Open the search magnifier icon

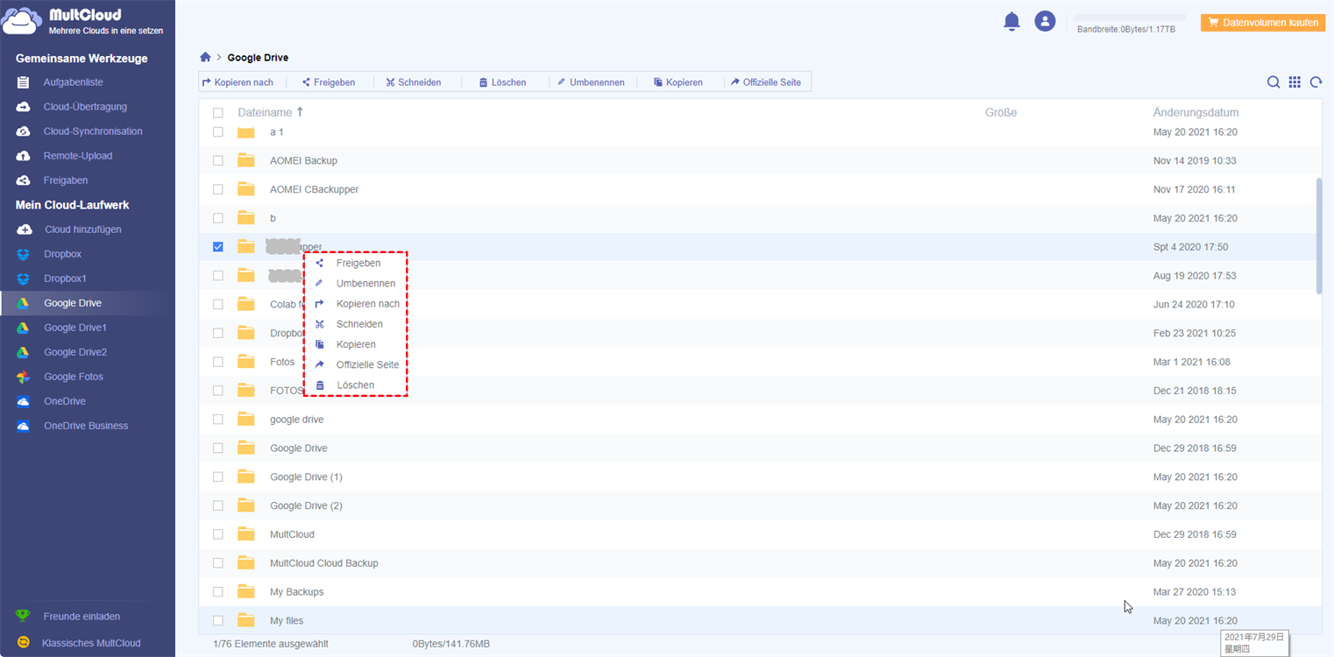click(1274, 82)
